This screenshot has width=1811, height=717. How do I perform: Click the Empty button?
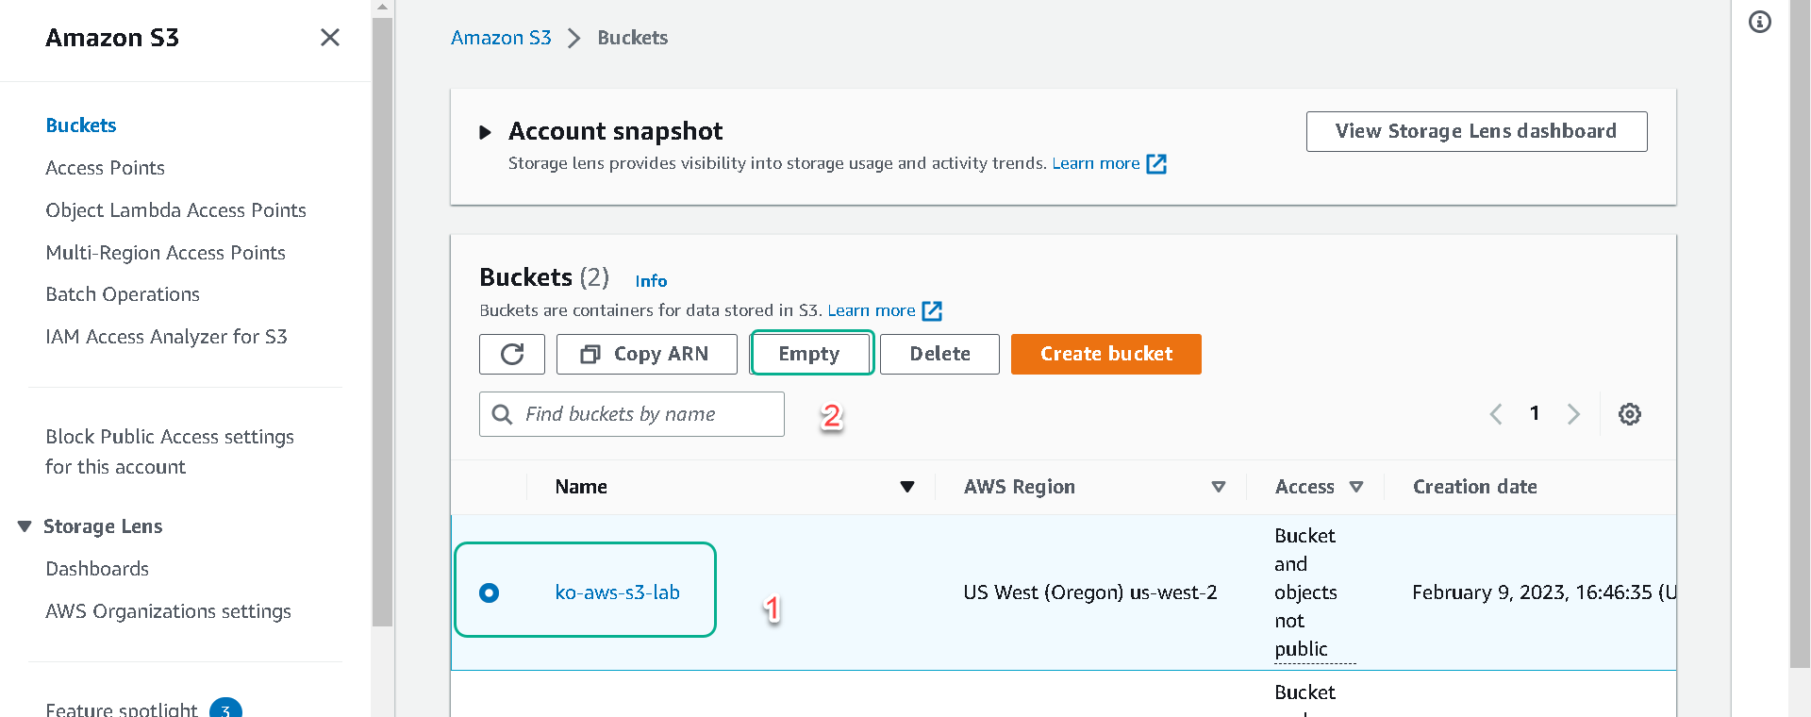point(809,354)
